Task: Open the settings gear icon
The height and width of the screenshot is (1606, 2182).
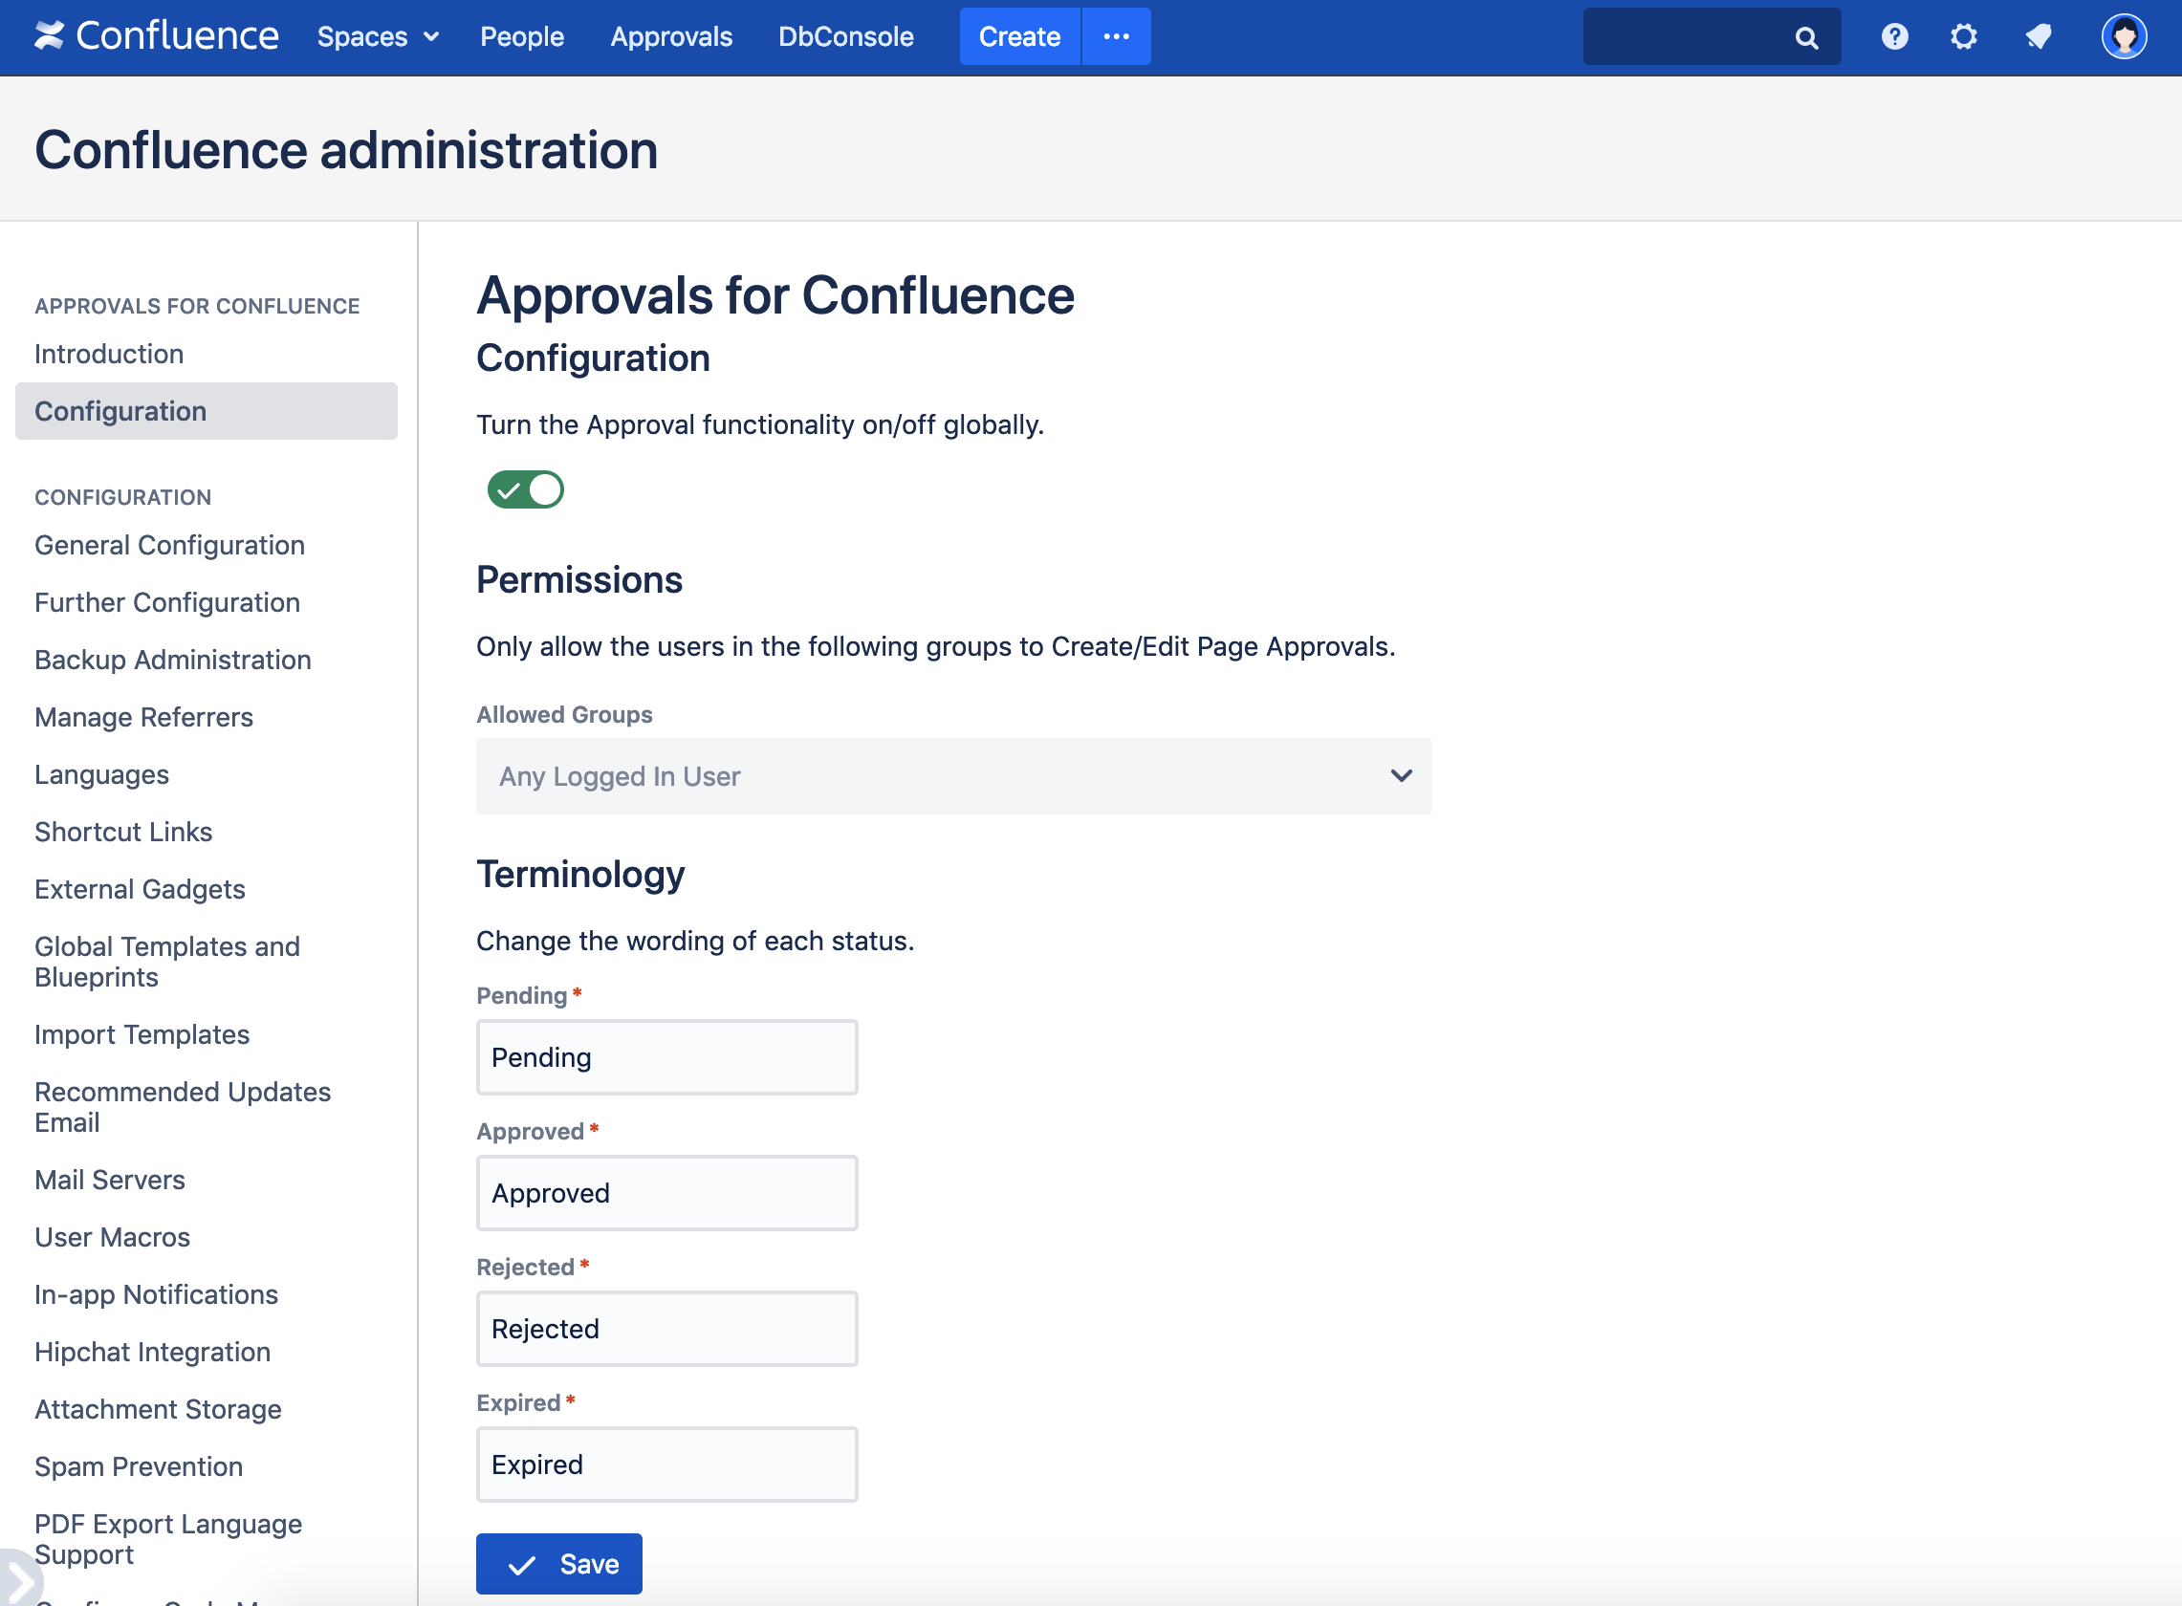Action: click(x=1963, y=37)
